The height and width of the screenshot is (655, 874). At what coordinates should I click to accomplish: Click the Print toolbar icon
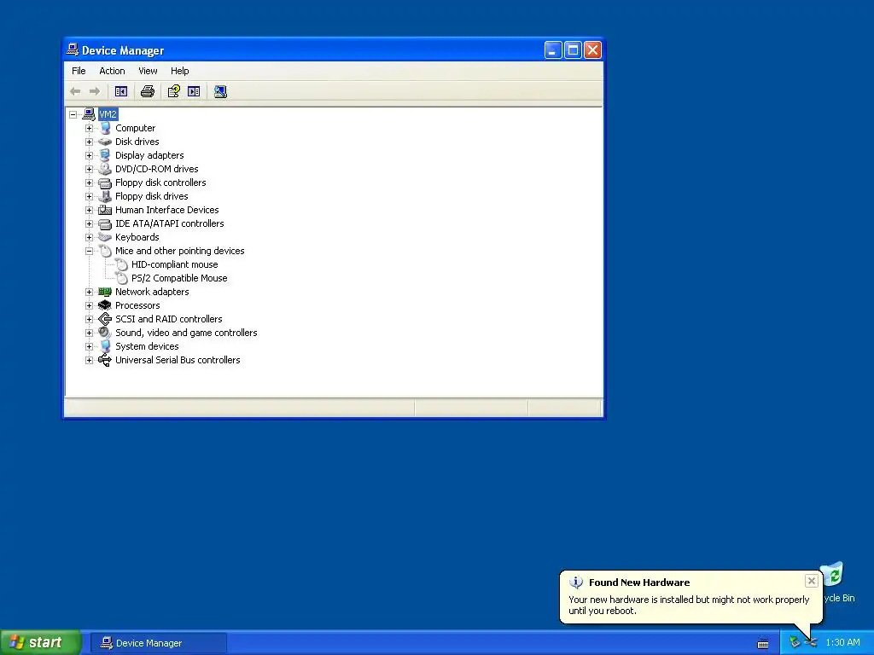[x=147, y=91]
